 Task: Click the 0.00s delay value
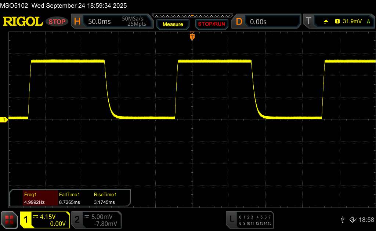pyautogui.click(x=258, y=22)
